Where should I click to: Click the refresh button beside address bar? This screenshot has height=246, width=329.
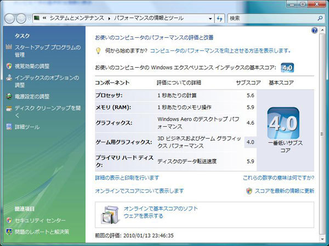219,19
